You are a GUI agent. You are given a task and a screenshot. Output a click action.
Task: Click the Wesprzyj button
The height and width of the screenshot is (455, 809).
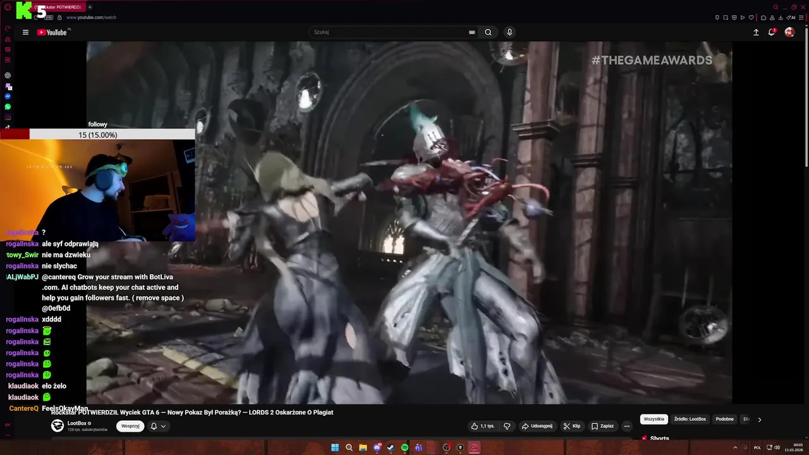click(130, 426)
